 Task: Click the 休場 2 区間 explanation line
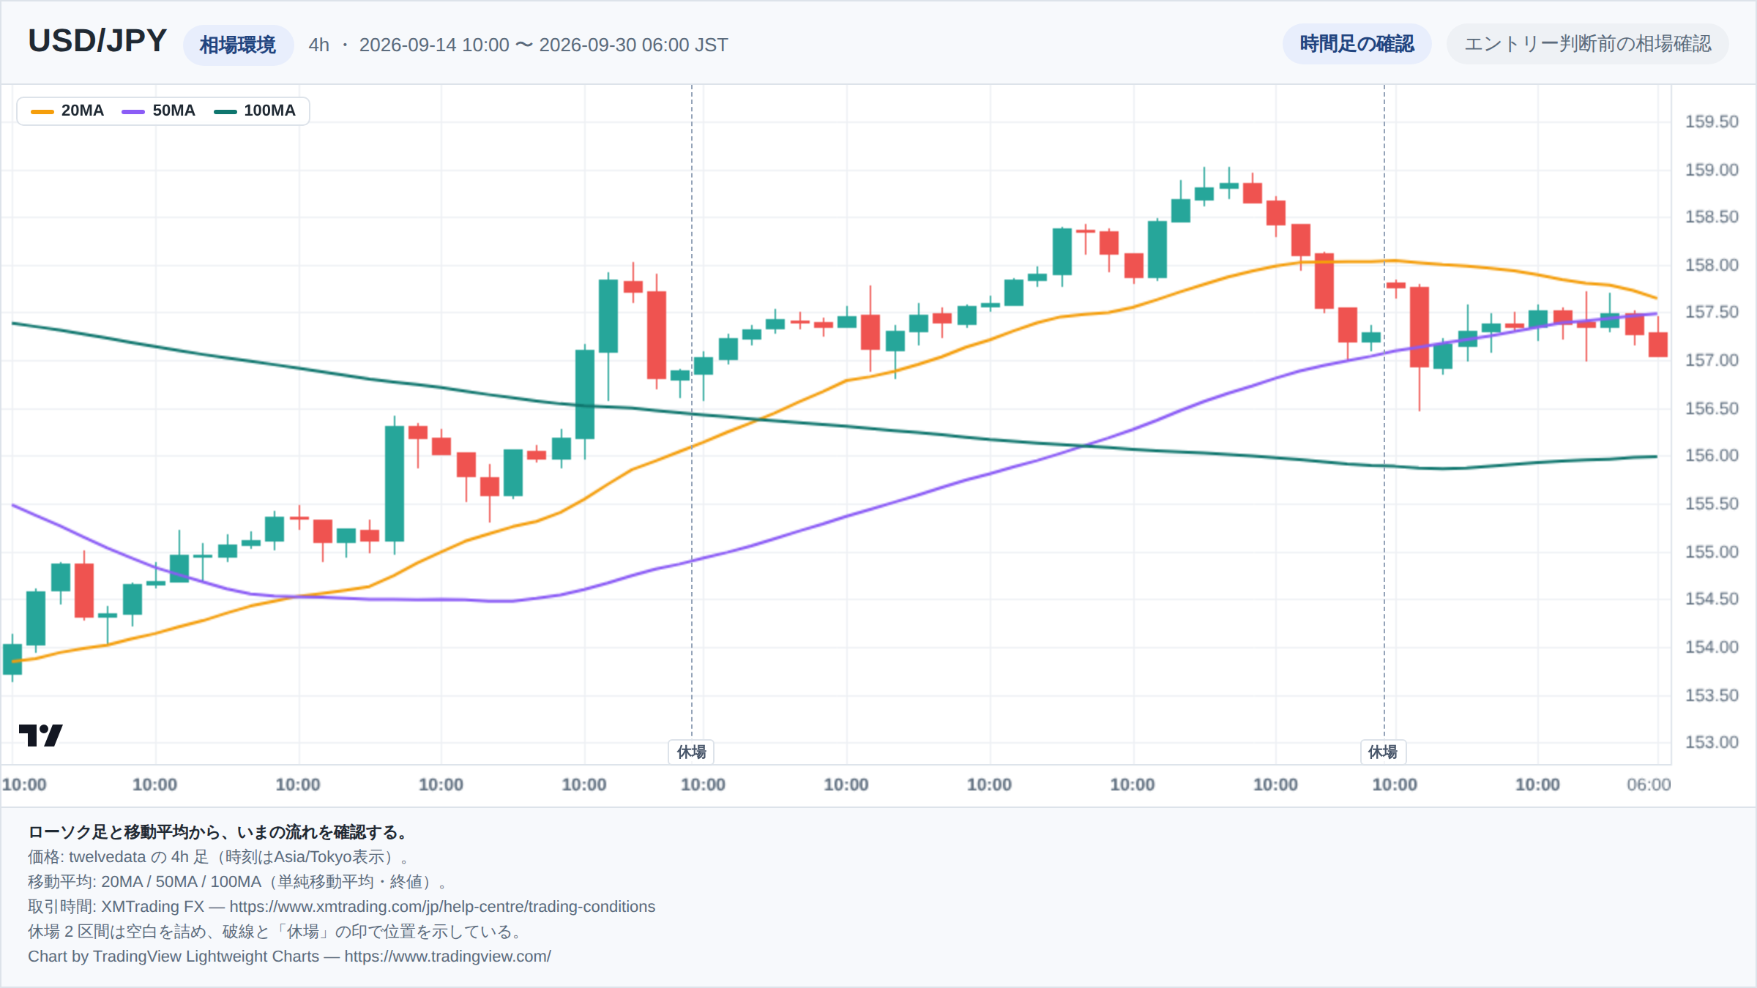pos(277,932)
